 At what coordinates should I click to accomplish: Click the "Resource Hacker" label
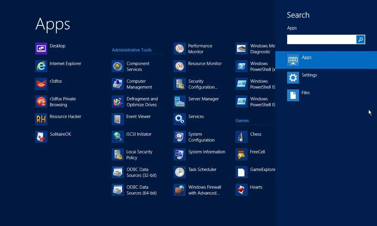[65, 117]
